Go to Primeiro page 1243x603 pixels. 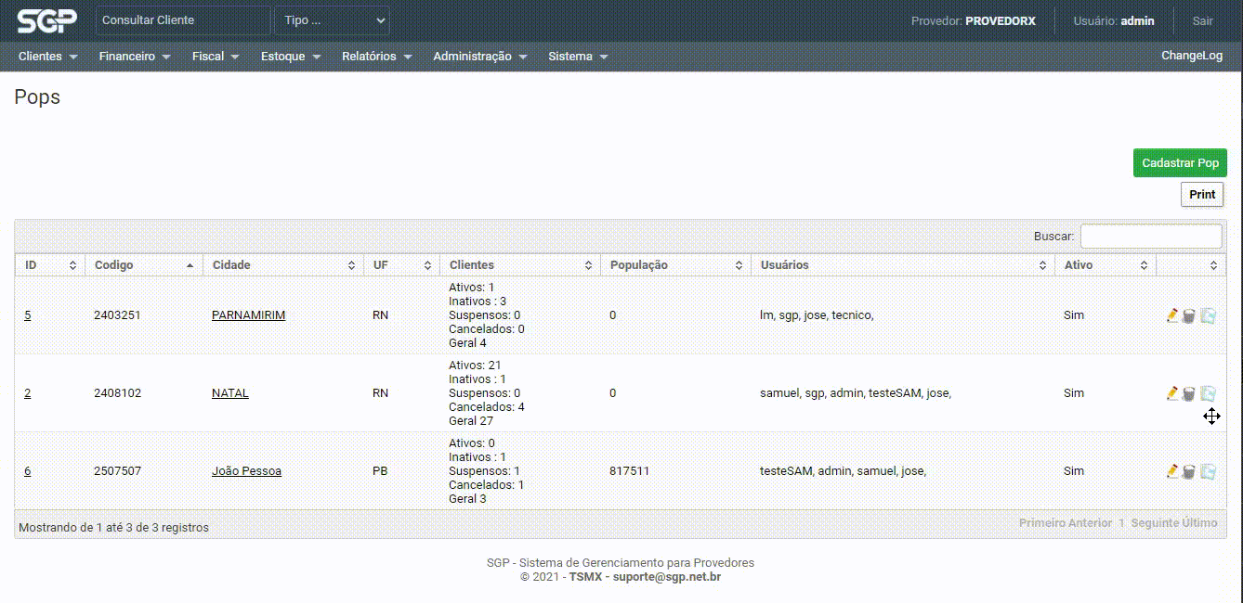pos(1040,523)
